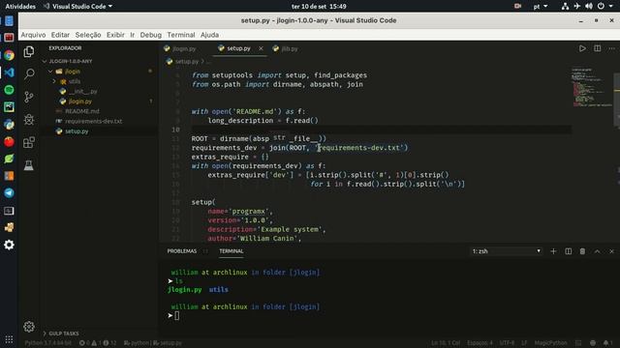Change the Espaços: 4 indentation setting
The image size is (620, 348).
(x=480, y=343)
